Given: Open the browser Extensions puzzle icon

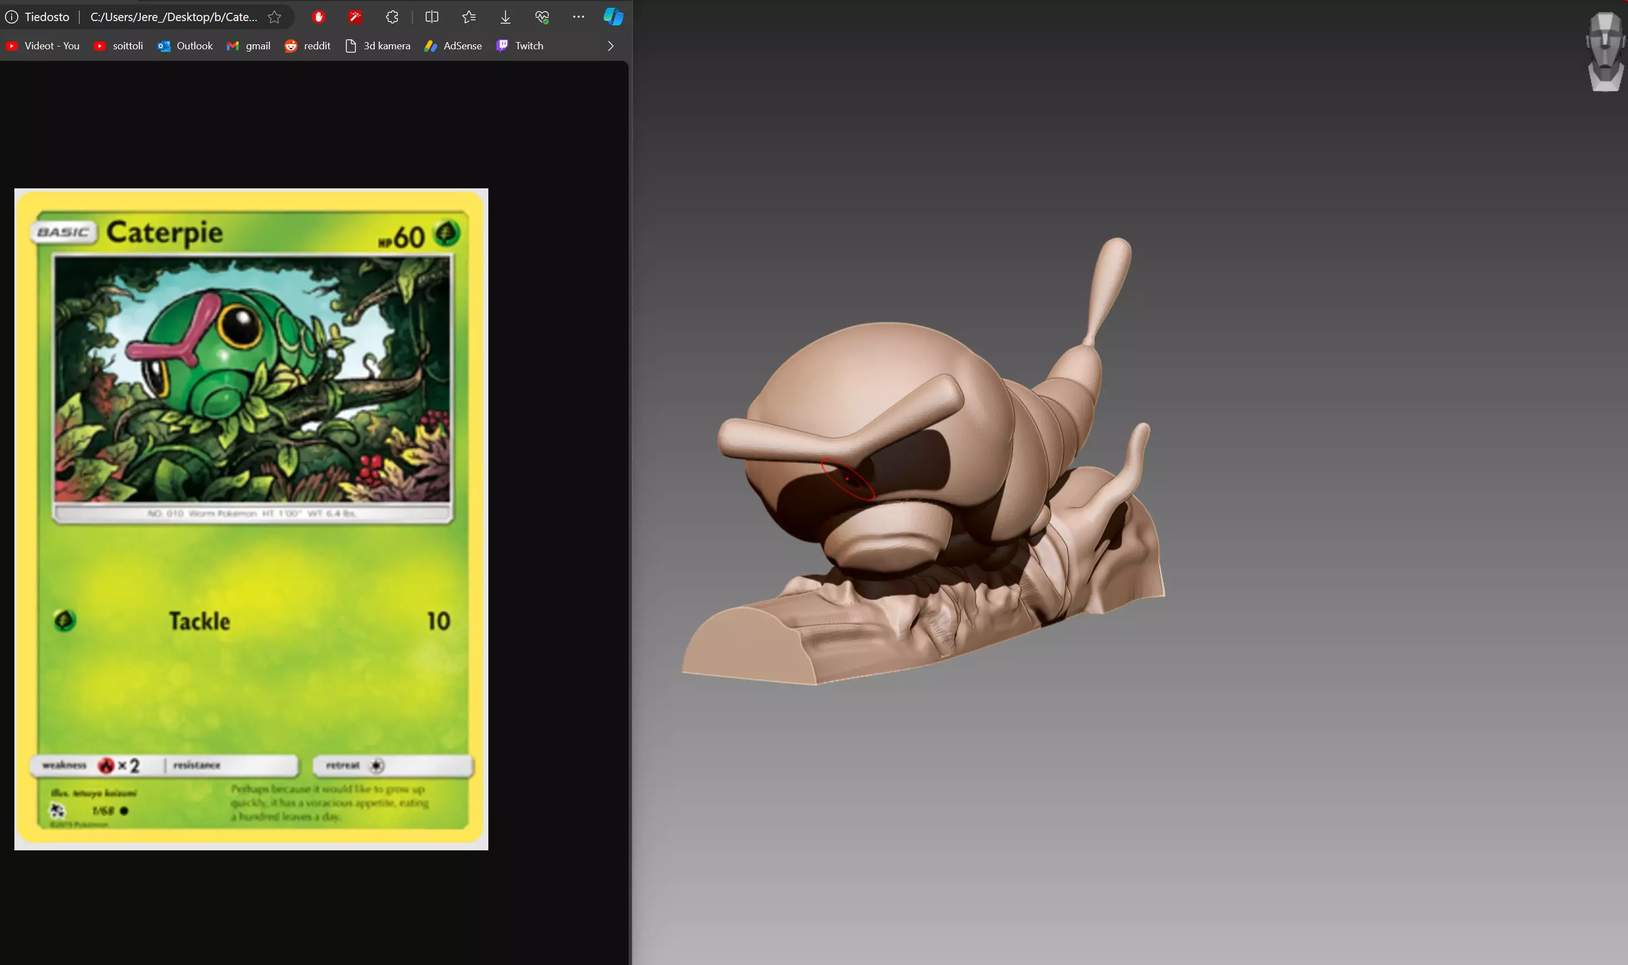Looking at the screenshot, I should 392,17.
